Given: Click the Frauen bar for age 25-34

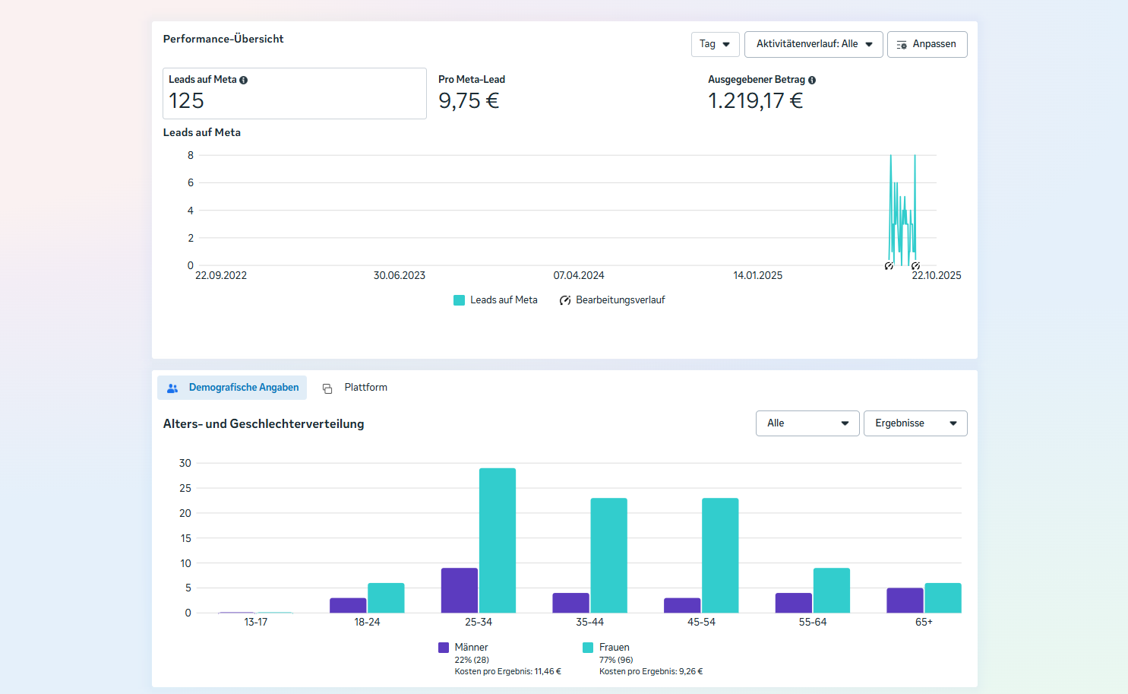Looking at the screenshot, I should coord(498,540).
